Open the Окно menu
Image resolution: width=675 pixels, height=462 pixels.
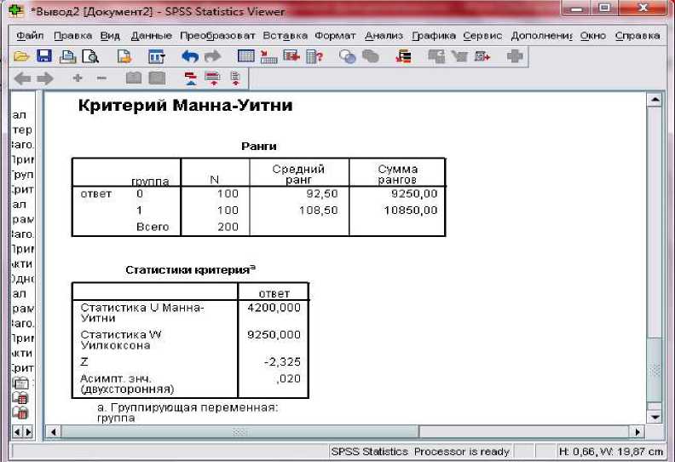593,36
